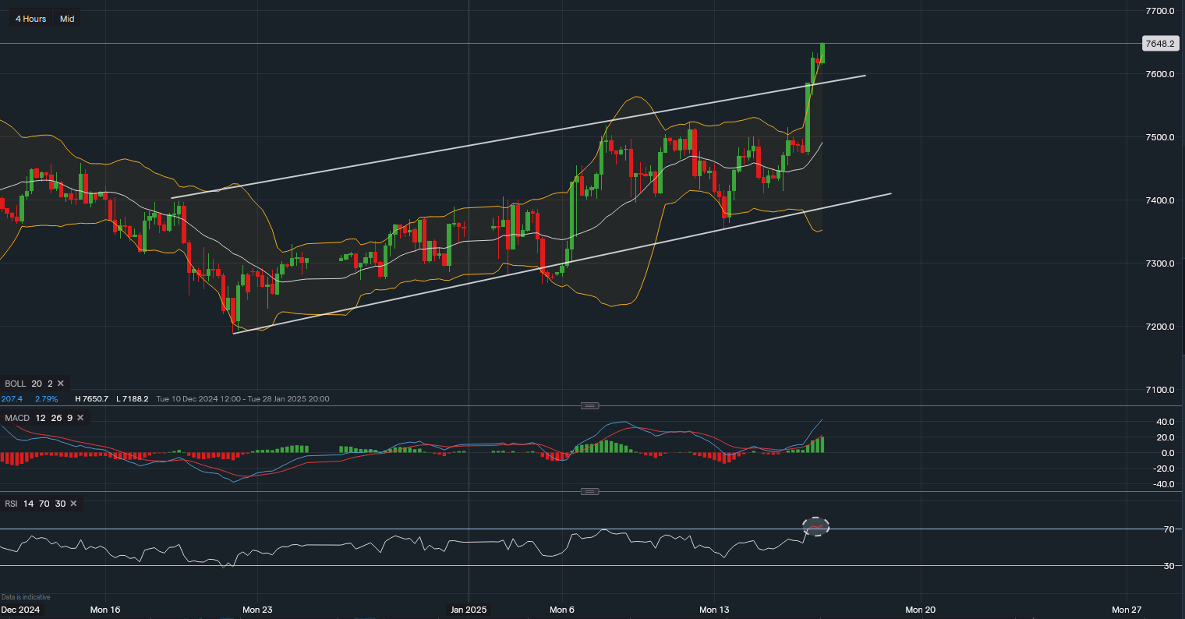1185x619 pixels.
Task: Click the resize handle above the RSI panel
Action: pyautogui.click(x=590, y=491)
